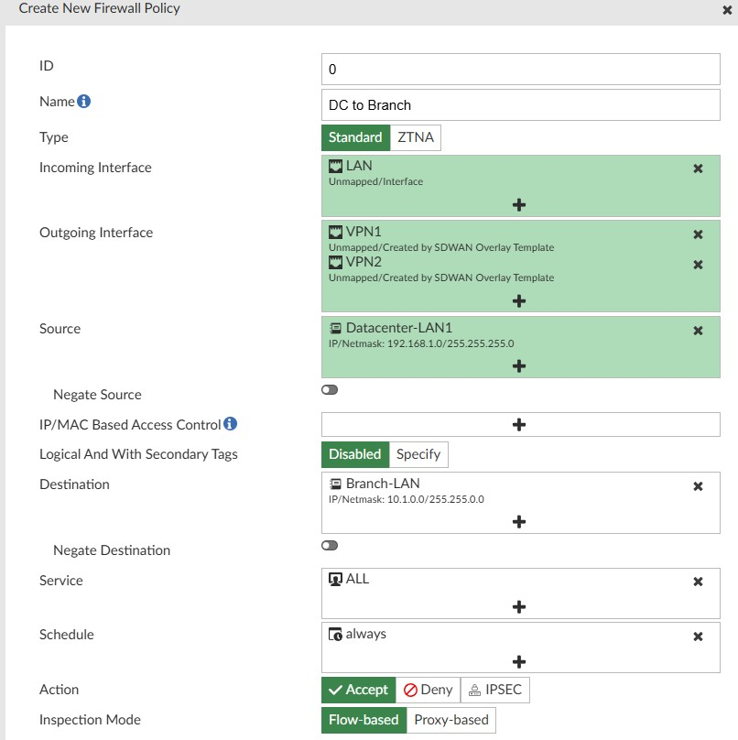Screen dimensions: 738x740
Task: Switch policy Type to ZTNA
Action: click(x=415, y=137)
